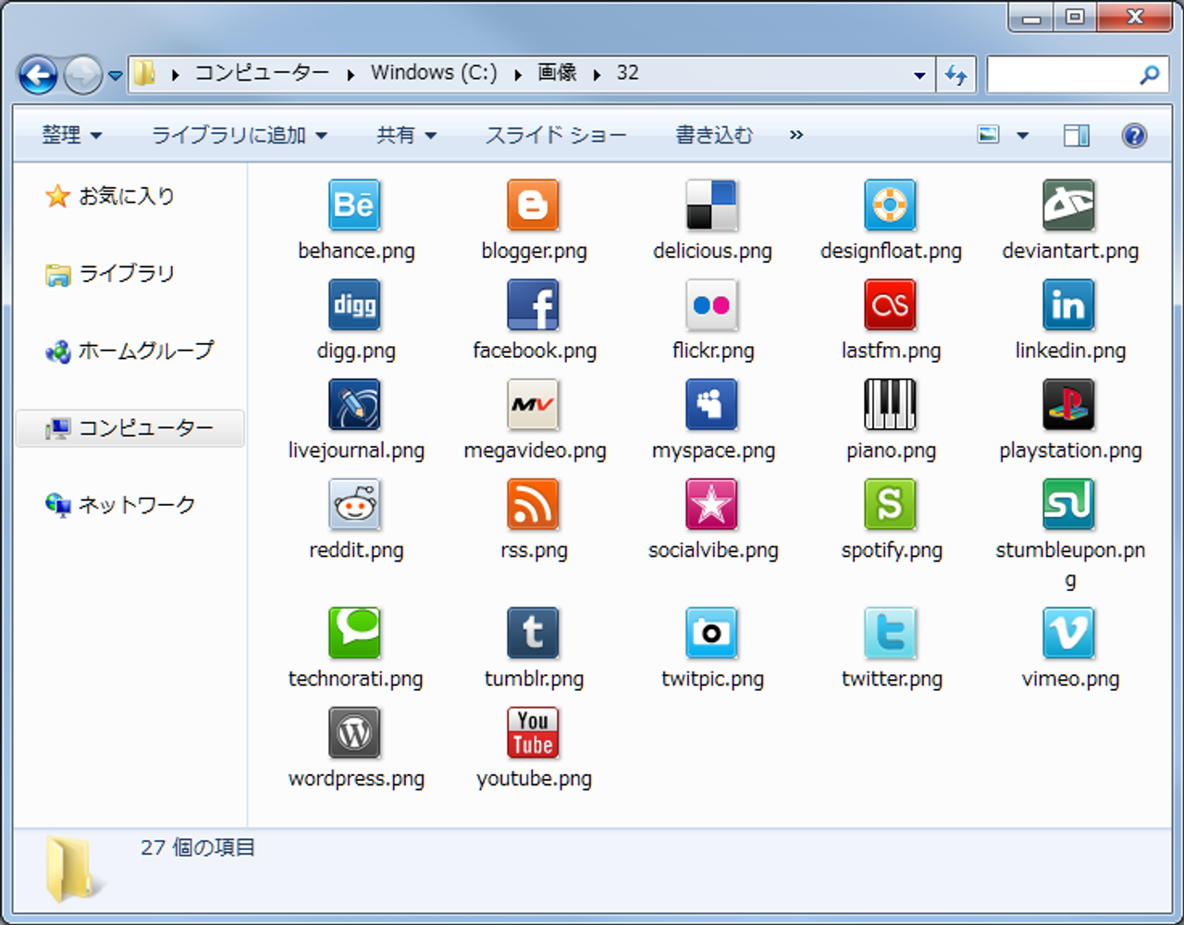This screenshot has height=925, width=1184.
Task: Click the Back navigation arrow button
Action: click(38, 75)
